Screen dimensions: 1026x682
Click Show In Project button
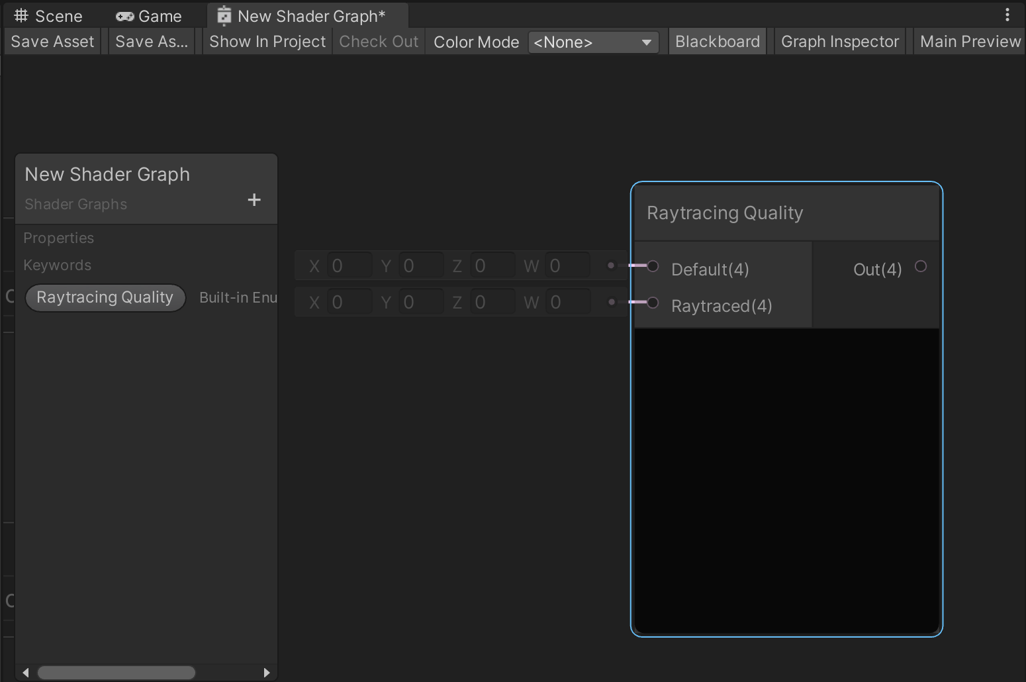(x=267, y=42)
